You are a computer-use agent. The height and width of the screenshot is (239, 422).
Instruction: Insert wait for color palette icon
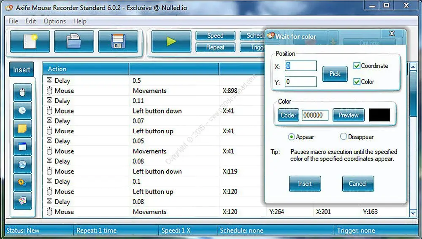(22, 201)
